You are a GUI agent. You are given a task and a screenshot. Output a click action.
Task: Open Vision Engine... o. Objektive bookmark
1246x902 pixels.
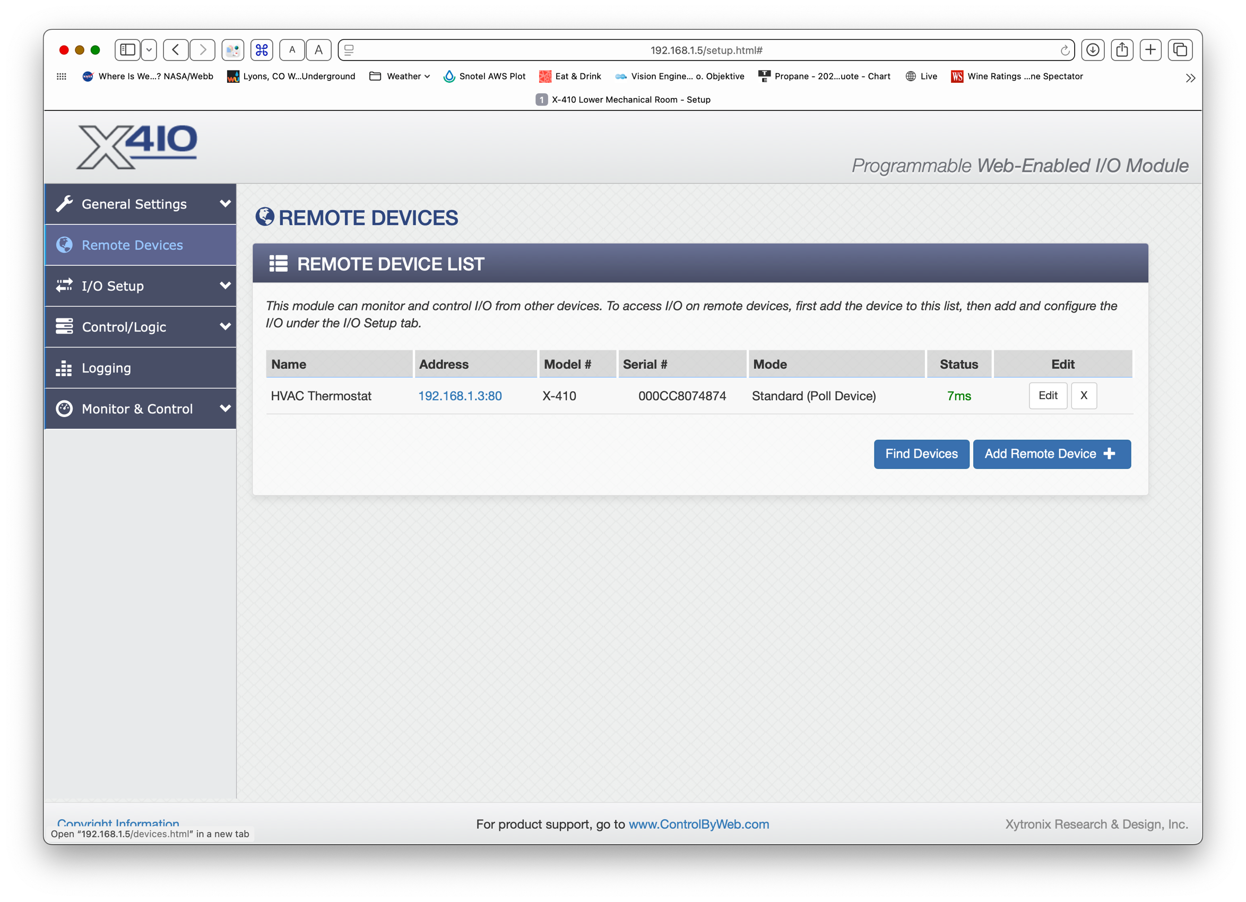click(x=680, y=76)
